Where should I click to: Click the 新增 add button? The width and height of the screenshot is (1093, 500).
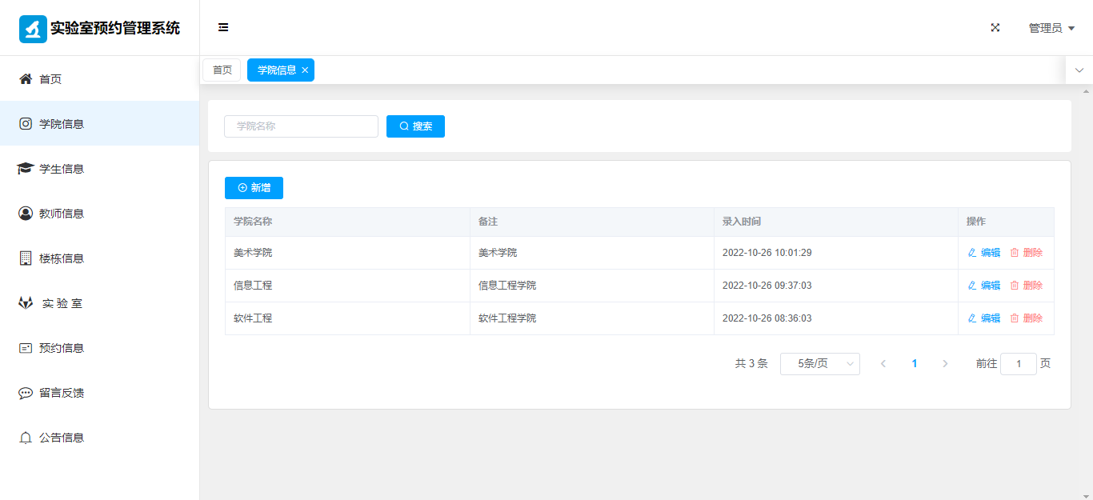pos(254,188)
